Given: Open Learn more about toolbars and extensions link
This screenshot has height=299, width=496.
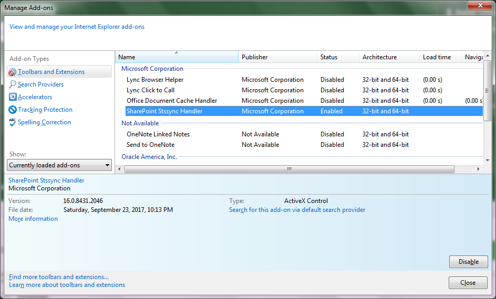Looking at the screenshot, I should [67, 285].
